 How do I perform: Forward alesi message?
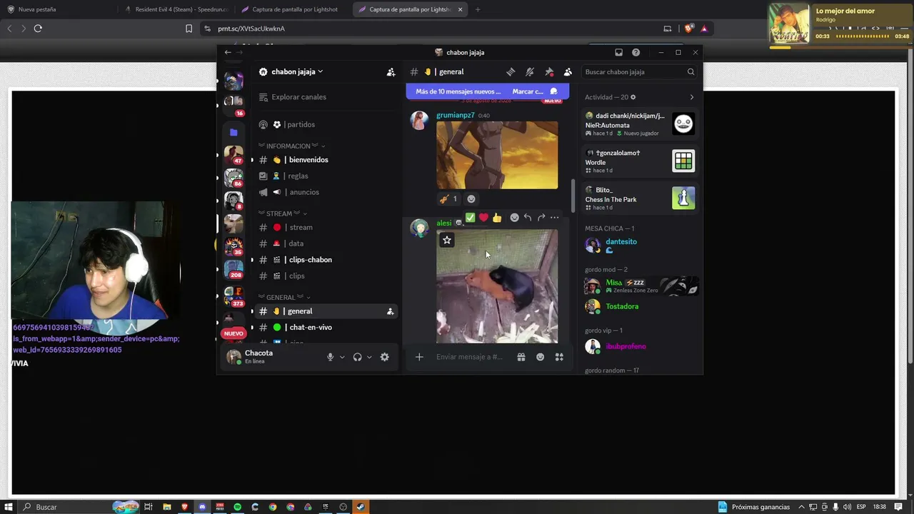coord(541,218)
